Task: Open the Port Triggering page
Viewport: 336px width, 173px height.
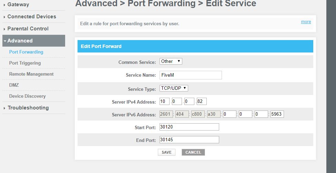Action: (25, 63)
